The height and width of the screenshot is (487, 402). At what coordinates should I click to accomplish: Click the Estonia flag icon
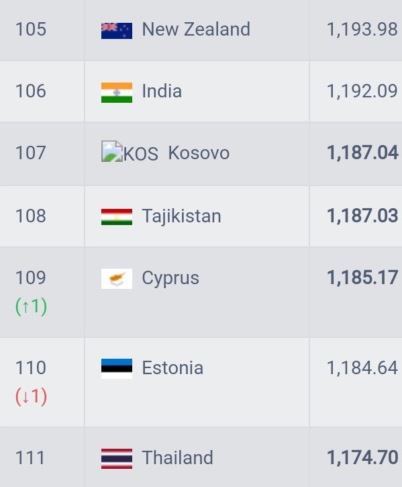[116, 369]
